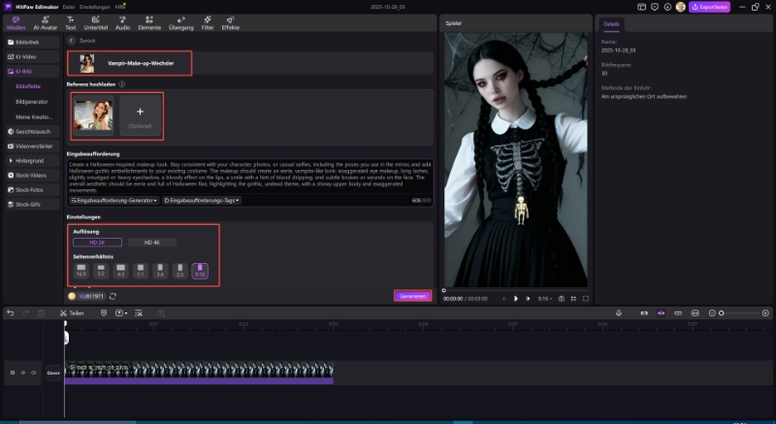Viewport: 776px width, 424px height.
Task: Choose the 1:1 aspect ratio
Action: coord(141,269)
